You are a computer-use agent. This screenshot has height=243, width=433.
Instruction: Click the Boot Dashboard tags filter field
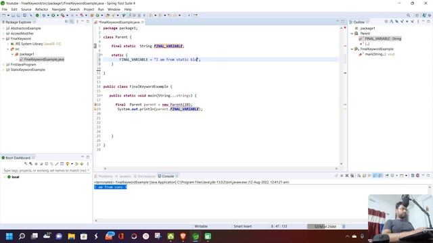46,171
